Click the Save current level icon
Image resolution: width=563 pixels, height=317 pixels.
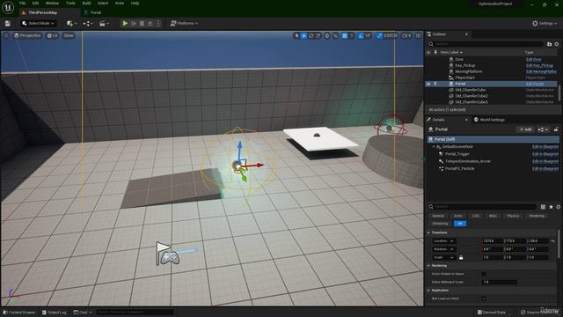click(8, 24)
